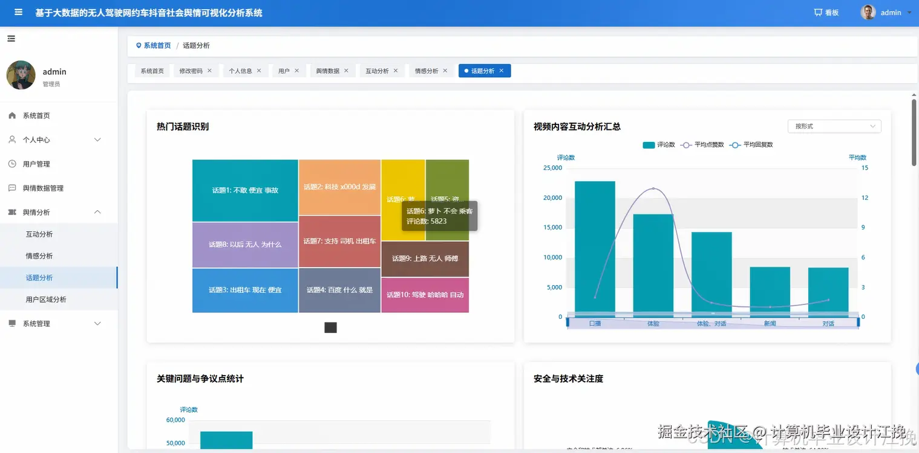Close the 互动分析 tab
The image size is (919, 453).
pos(396,71)
